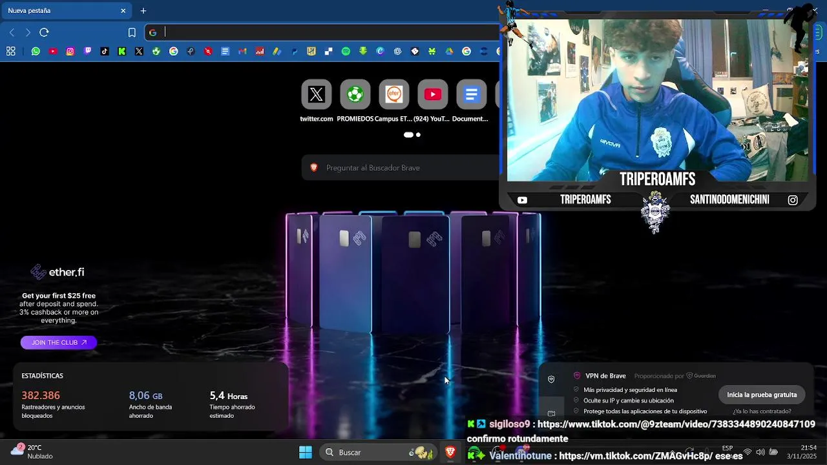Open the WhatsApp bookmark

[36, 51]
